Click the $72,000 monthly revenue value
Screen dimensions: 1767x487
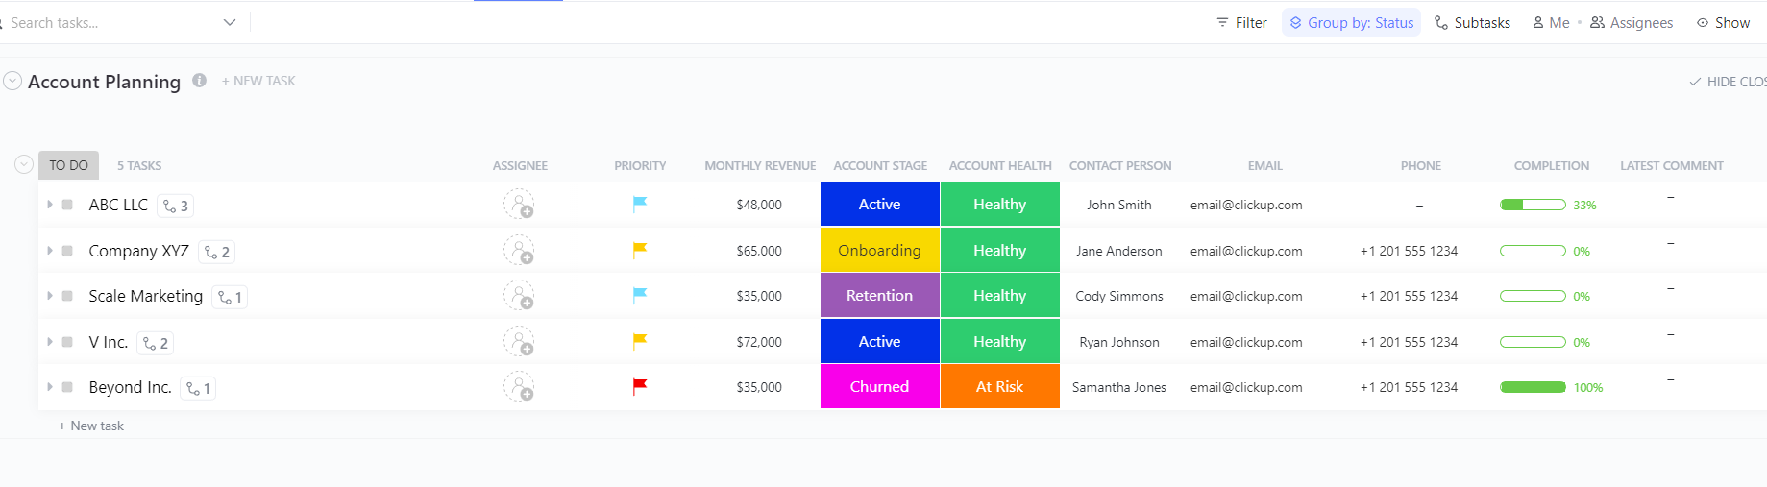[x=759, y=342]
